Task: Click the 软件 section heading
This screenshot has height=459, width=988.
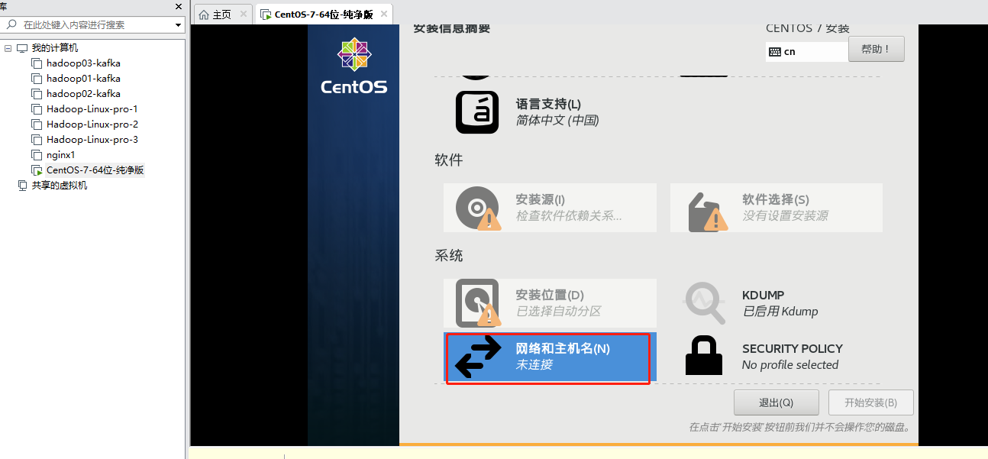Action: coord(449,160)
